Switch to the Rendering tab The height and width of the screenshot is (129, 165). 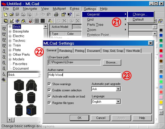(x=66, y=51)
